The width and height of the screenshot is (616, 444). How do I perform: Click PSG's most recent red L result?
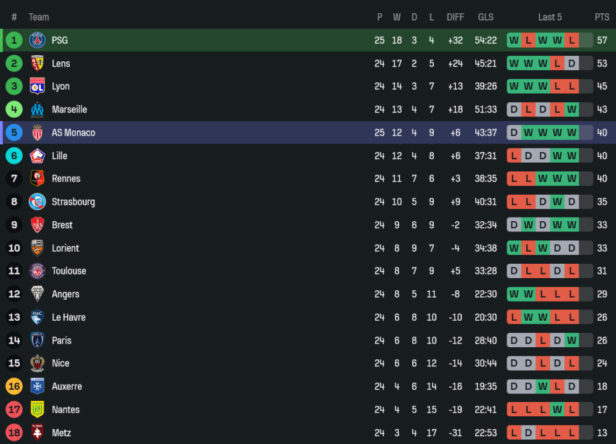pos(571,40)
